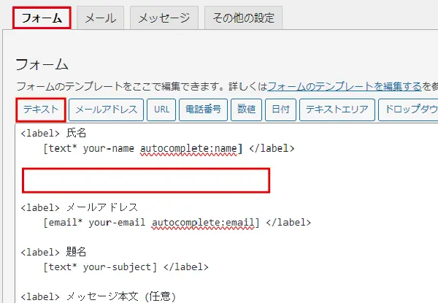The height and width of the screenshot is (303, 438).
Task: Click the 題名 label line in the editor
Action: (x=53, y=252)
